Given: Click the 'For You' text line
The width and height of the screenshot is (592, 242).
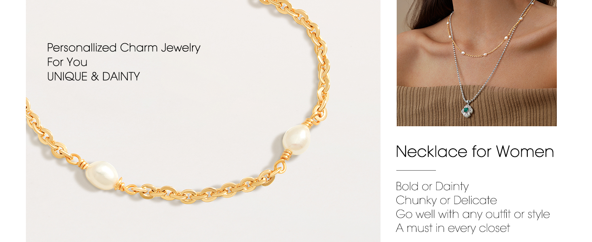Looking at the screenshot, I should pos(67,62).
